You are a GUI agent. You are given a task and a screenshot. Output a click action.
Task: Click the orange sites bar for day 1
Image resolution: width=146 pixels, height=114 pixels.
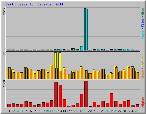pyautogui.click(x=9, y=73)
